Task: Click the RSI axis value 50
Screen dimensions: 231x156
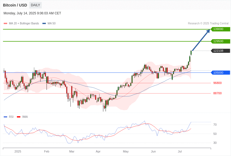Action: coord(215,134)
